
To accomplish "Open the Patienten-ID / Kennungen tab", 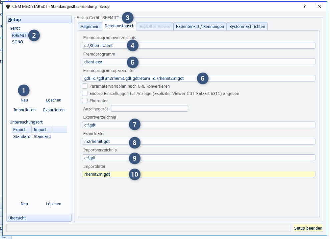I will tap(200, 26).
